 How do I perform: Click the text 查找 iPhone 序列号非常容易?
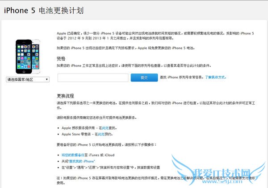pyautogui.click(x=181, y=77)
